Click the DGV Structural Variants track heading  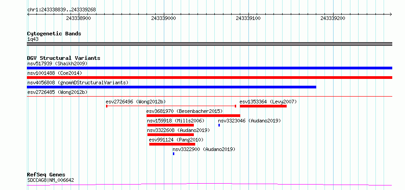[x=64, y=58]
